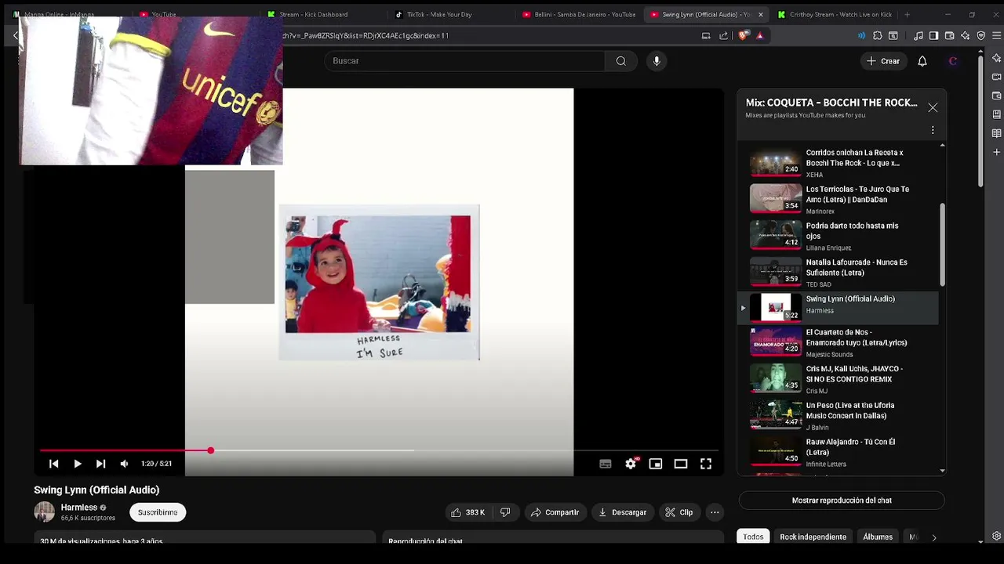The height and width of the screenshot is (564, 1004).
Task: Start voice search with the microphone icon
Action: [x=657, y=61]
